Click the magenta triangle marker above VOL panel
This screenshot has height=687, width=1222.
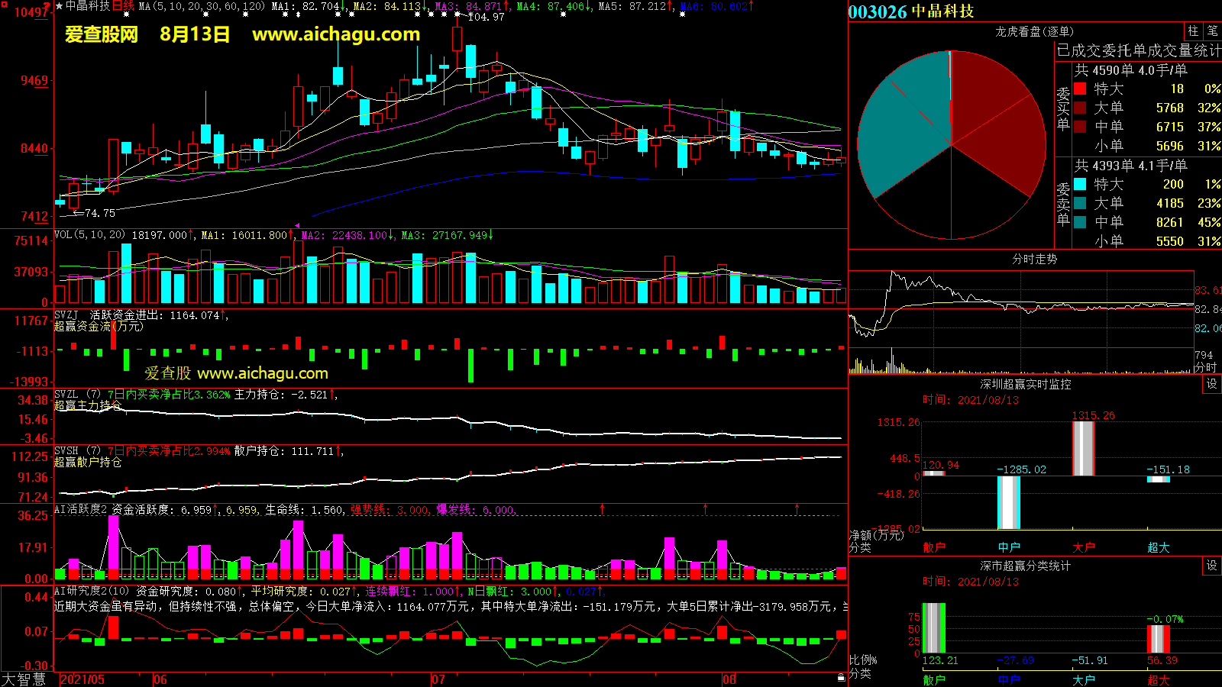click(297, 225)
